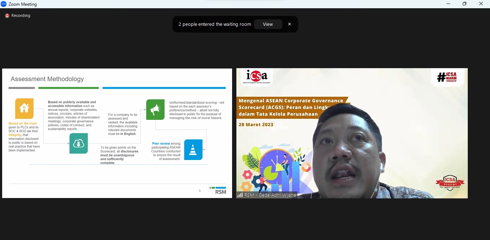The width and height of the screenshot is (490, 240).
Task: Click the RSM - Gede Adhi Wijana name label
Action: pyautogui.click(x=270, y=195)
